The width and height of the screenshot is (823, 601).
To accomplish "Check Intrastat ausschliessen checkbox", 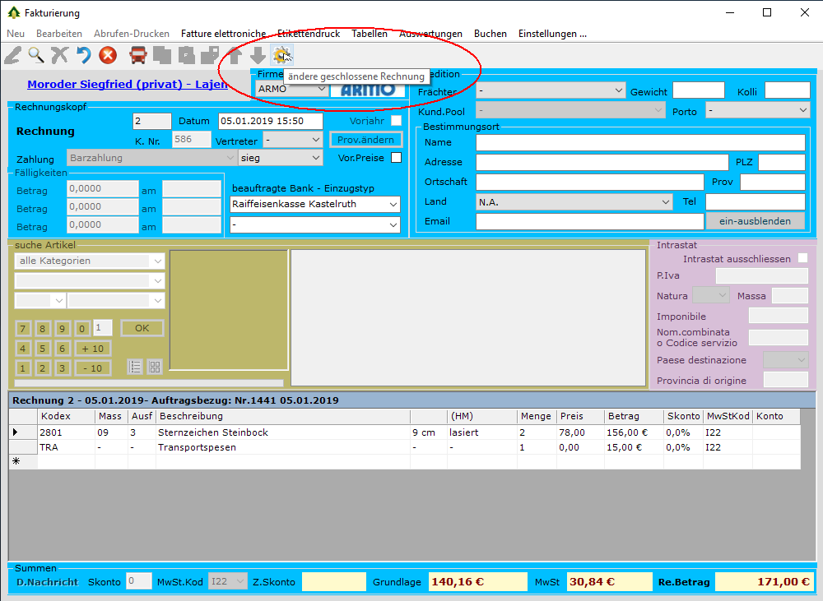I will [x=802, y=258].
